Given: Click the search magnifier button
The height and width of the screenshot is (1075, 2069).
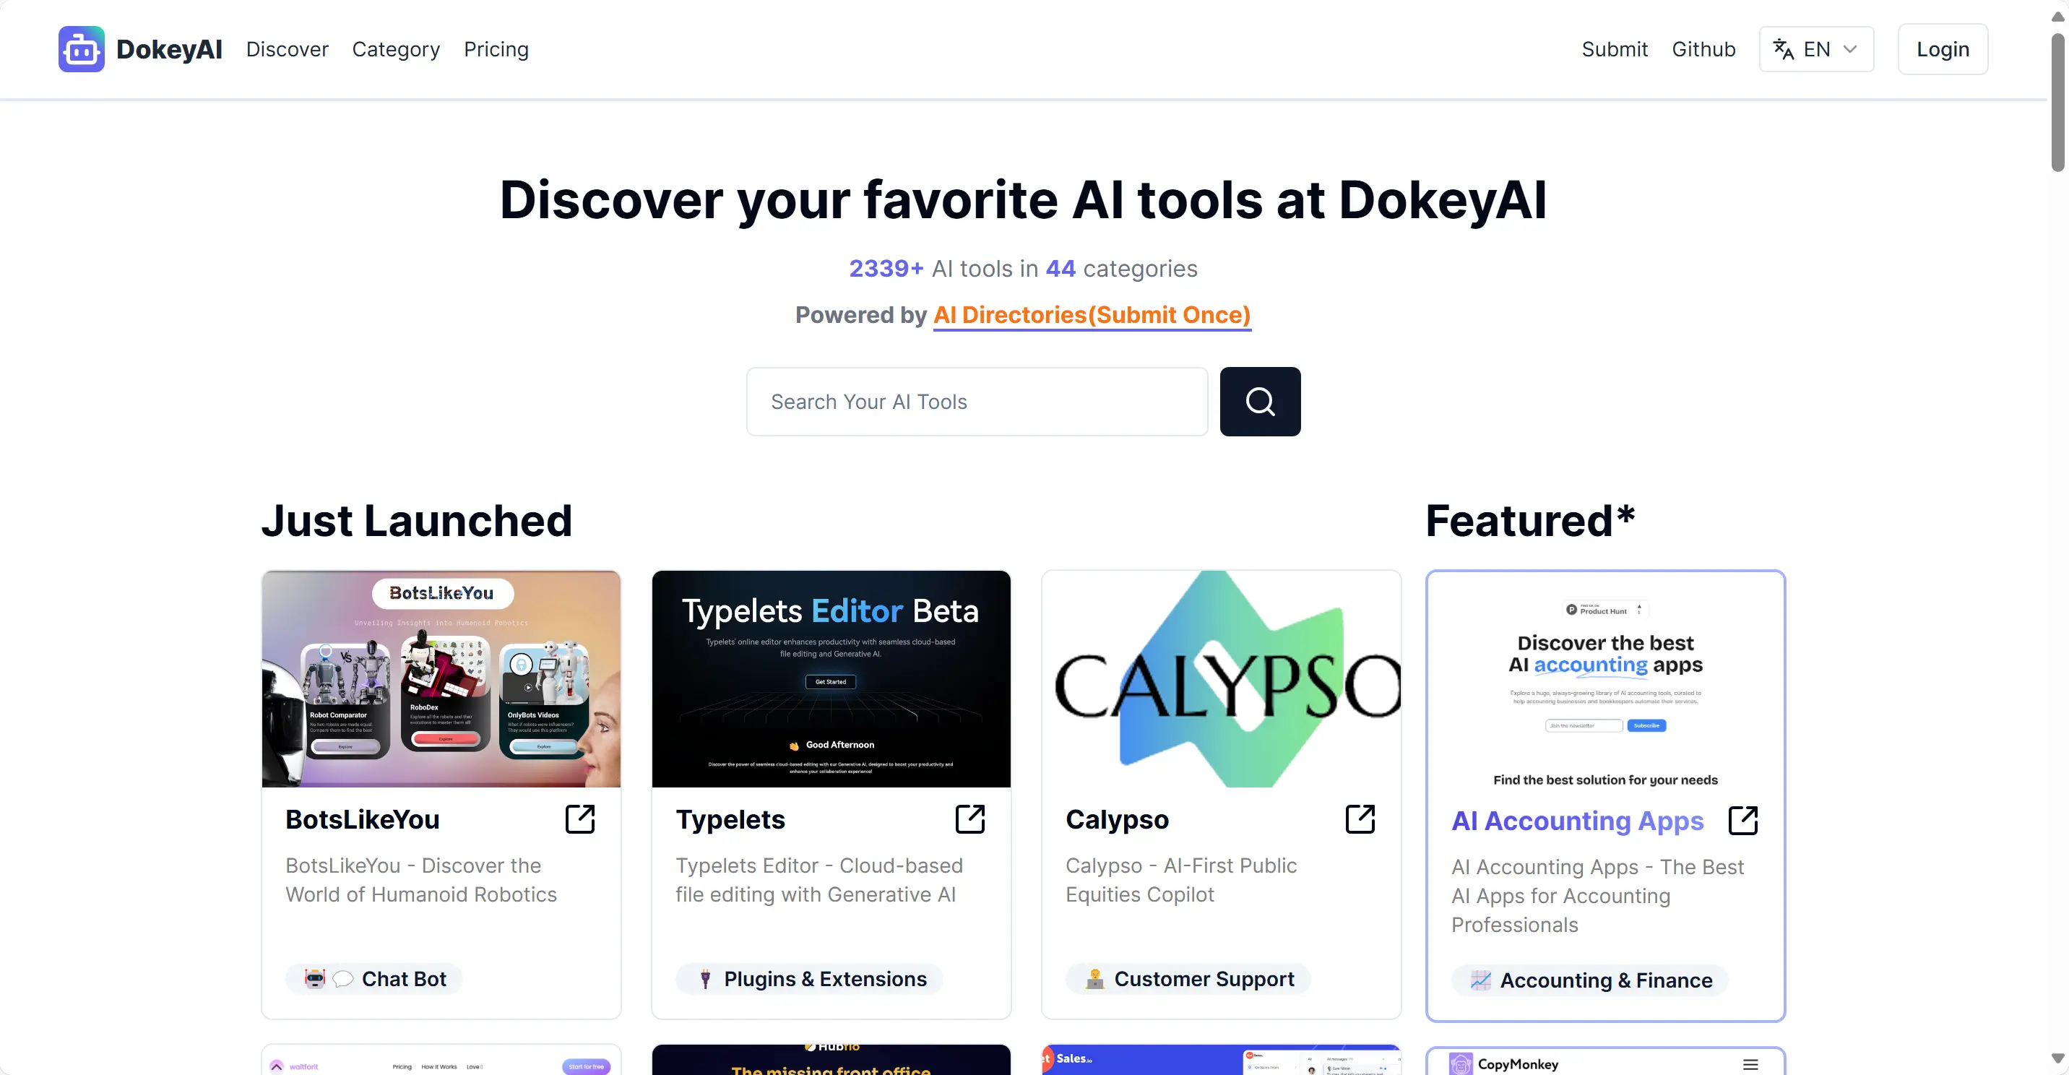Looking at the screenshot, I should tap(1260, 402).
